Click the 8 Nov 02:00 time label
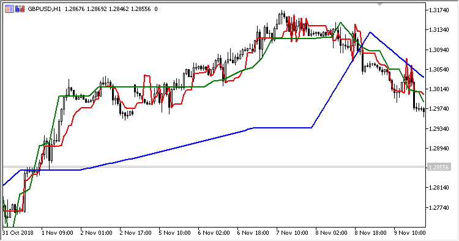Image resolution: width=459 pixels, height=241 pixels. pos(332,233)
